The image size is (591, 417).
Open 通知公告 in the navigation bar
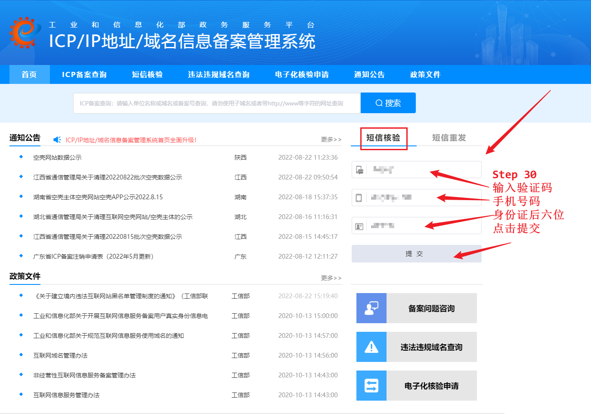[x=369, y=74]
